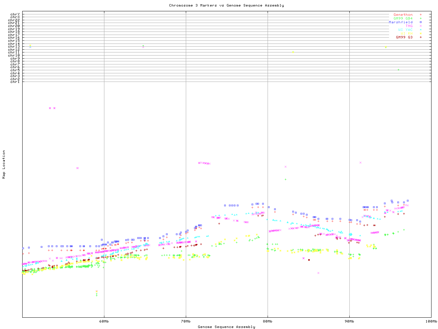Viewport: 438px width, 329px height.
Task: Click the Genethon diamond marker in legend
Action: [421, 15]
